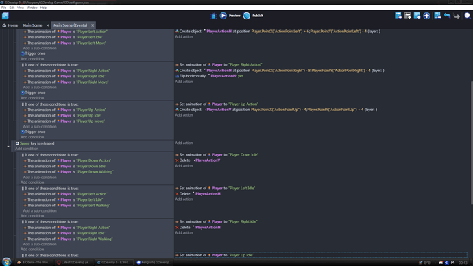Click condition animation is Player Down Action
Viewport: 473px width, 266px height.
pyautogui.click(x=67, y=160)
